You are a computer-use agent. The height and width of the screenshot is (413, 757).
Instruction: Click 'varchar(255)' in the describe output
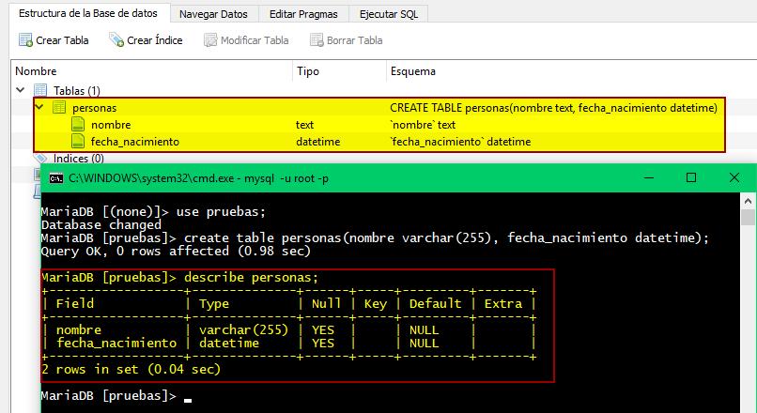(243, 330)
